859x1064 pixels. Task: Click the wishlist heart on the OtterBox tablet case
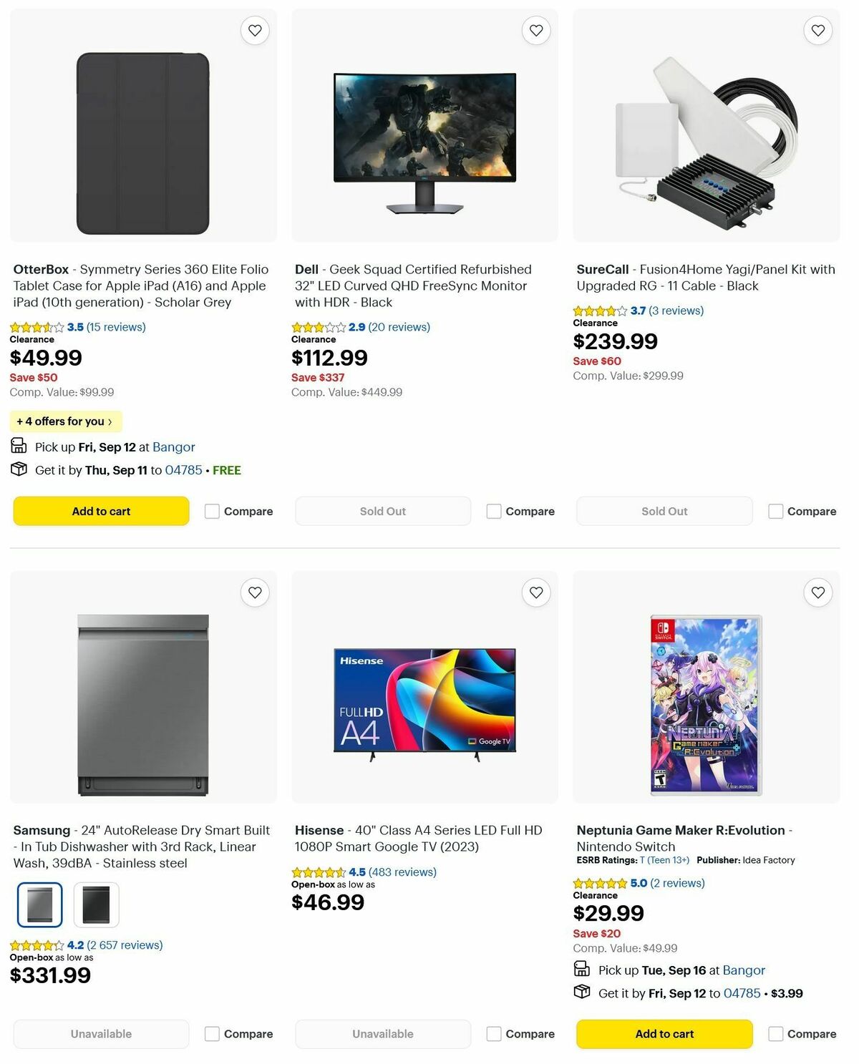[x=255, y=30]
